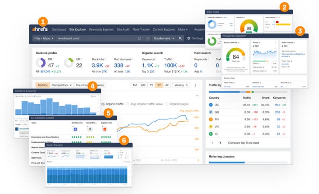Select the Countries tab
319x194 pixels.
pyautogui.click(x=82, y=85)
